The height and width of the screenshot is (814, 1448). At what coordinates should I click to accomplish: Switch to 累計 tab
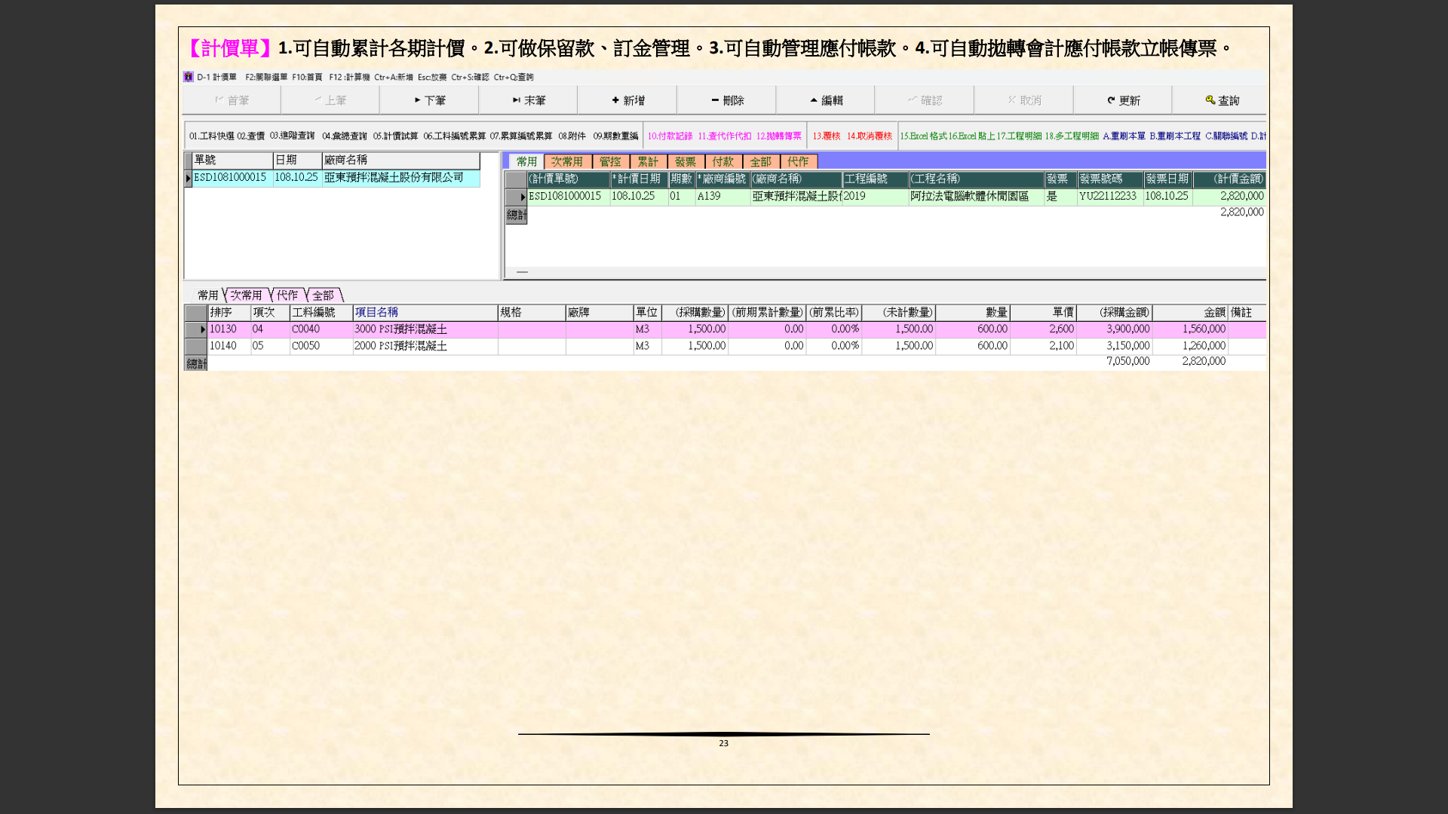point(648,162)
